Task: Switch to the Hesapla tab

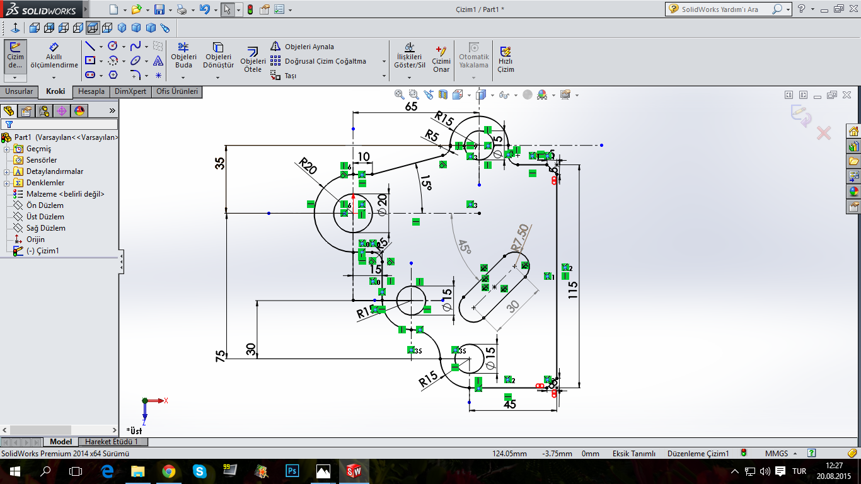Action: pyautogui.click(x=91, y=91)
